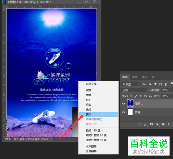This screenshot has height=159, width=173.
Task: Open the 正常 blend mode dropdown
Action: pos(134,90)
